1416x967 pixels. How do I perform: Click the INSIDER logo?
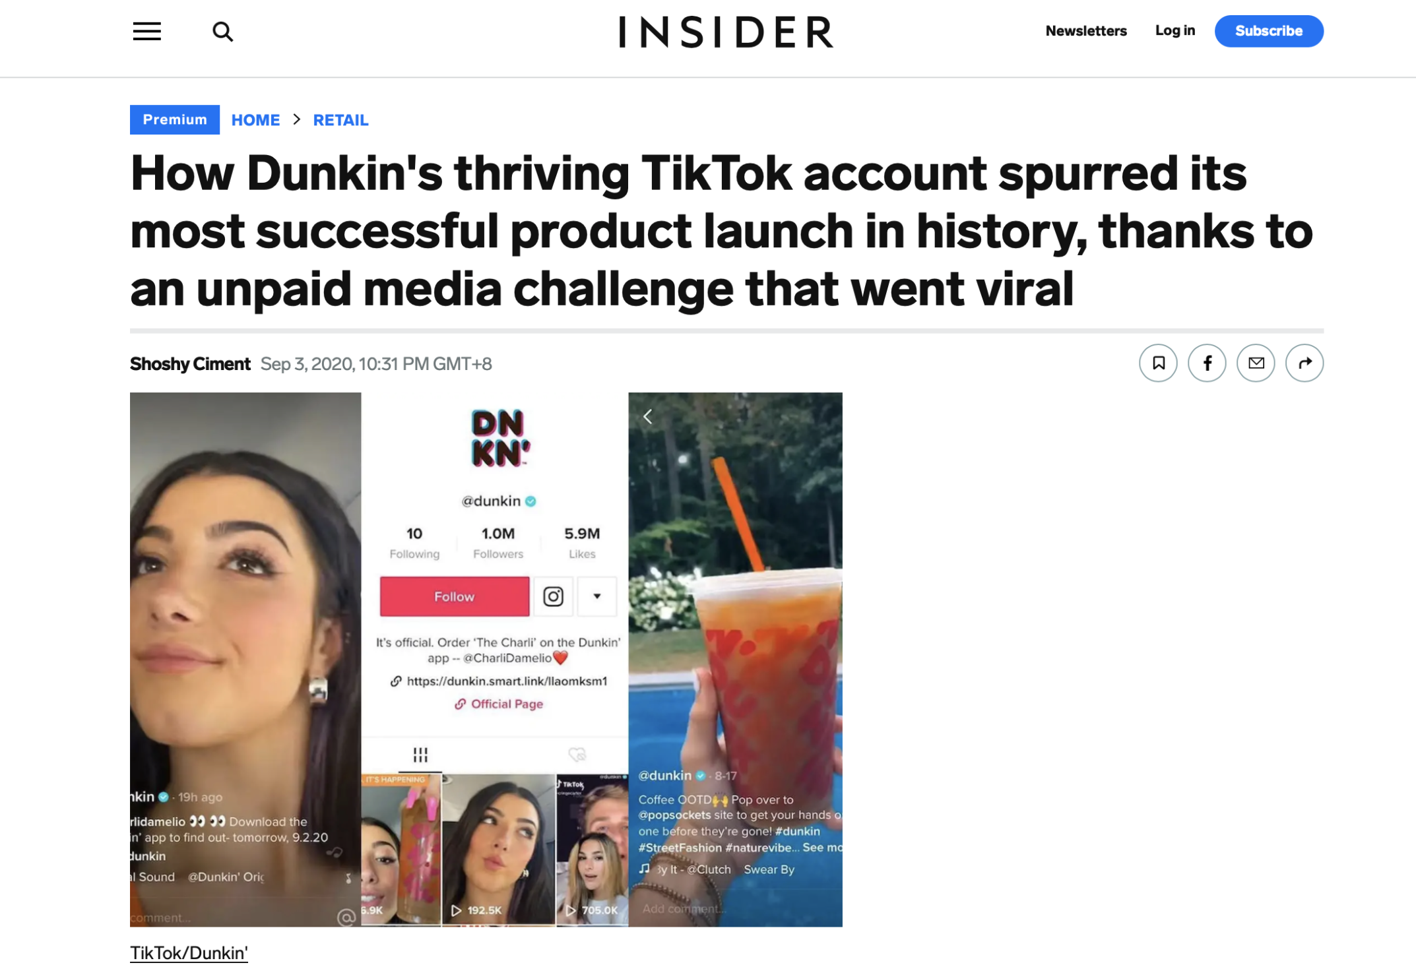click(x=726, y=32)
